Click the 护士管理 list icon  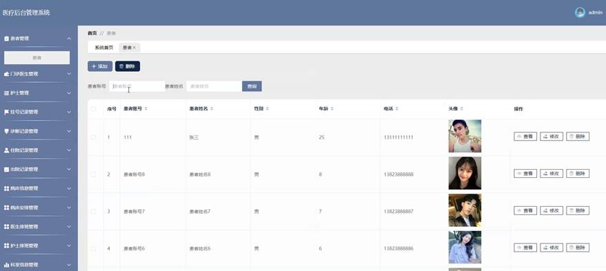pyautogui.click(x=6, y=93)
